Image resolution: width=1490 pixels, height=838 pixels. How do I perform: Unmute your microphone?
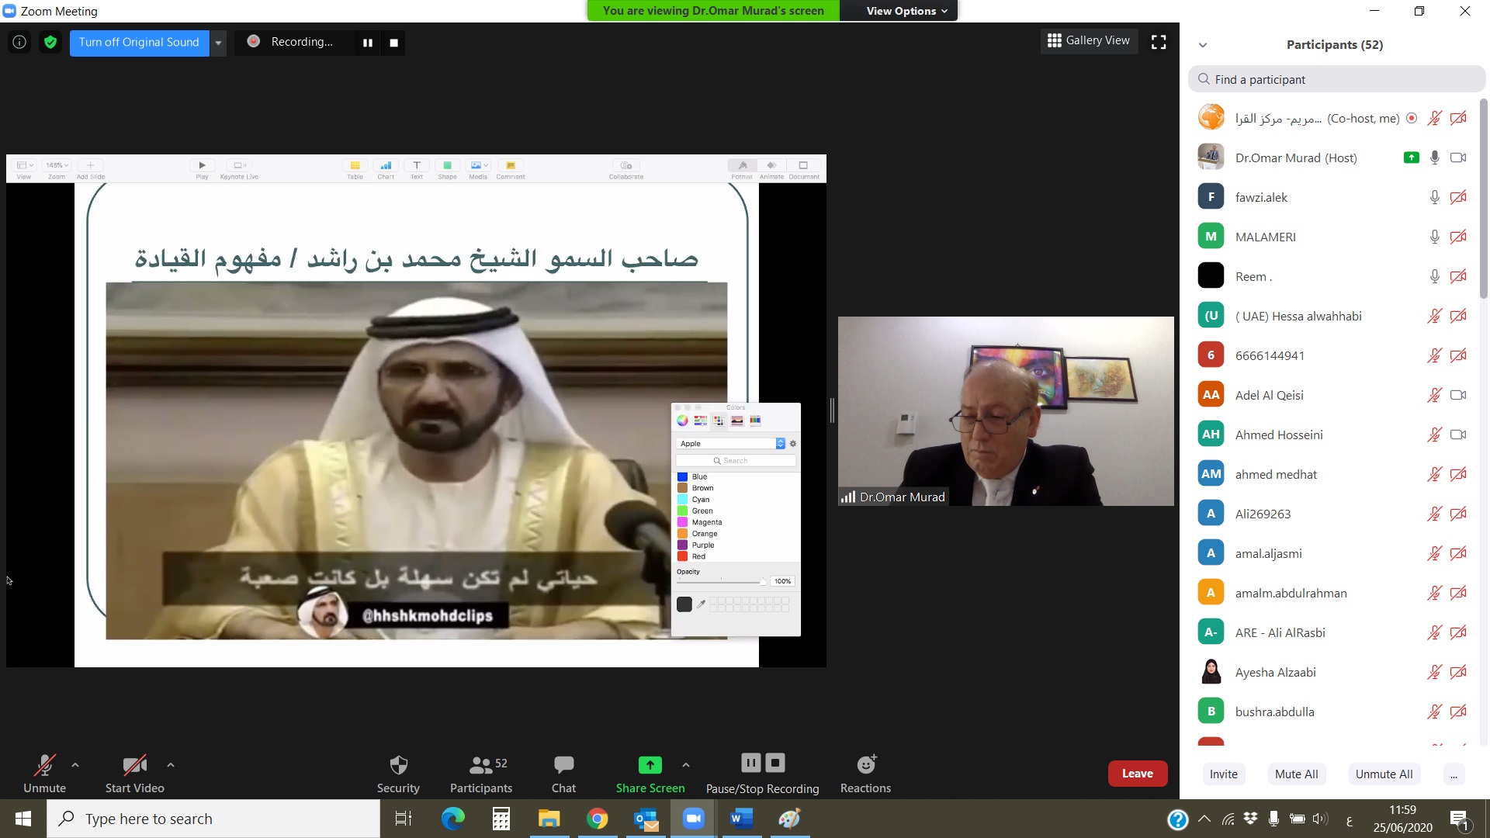44,774
